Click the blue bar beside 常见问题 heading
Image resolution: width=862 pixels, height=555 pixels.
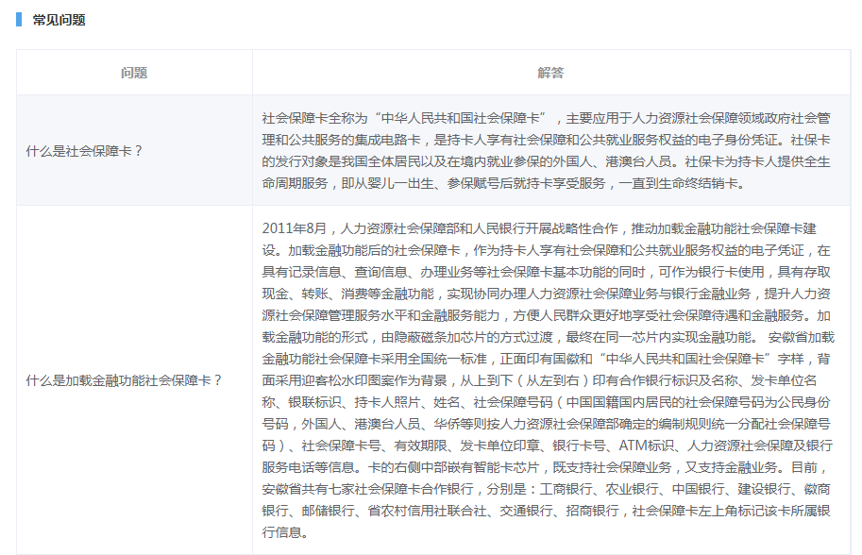pos(19,19)
